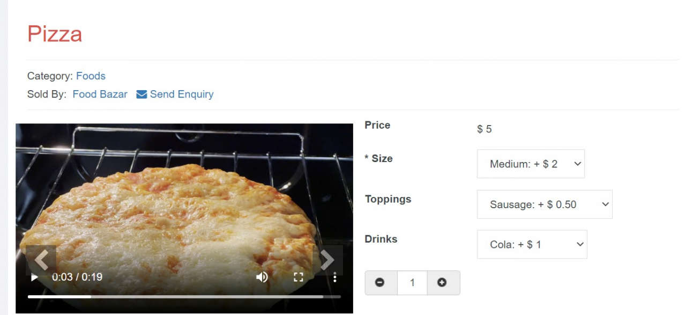Increase quantity with plus button

tap(442, 283)
